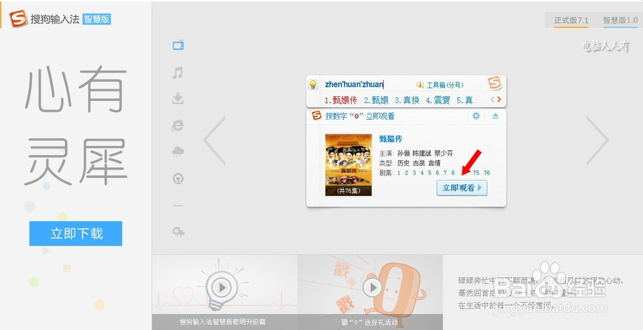The height and width of the screenshot is (330, 643).
Task: Click the Sogou logo at top left
Action: pos(19,19)
